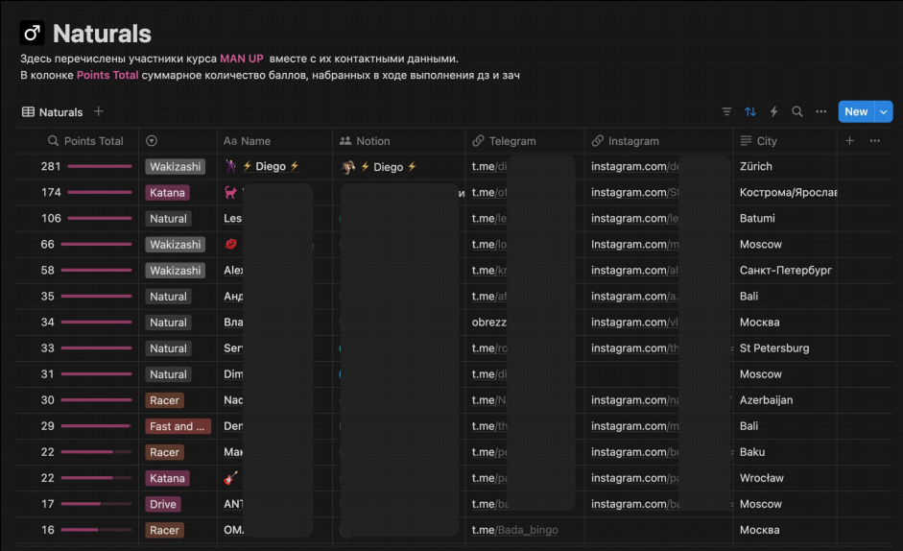
Task: Click the sort arrows icon
Action: click(750, 112)
